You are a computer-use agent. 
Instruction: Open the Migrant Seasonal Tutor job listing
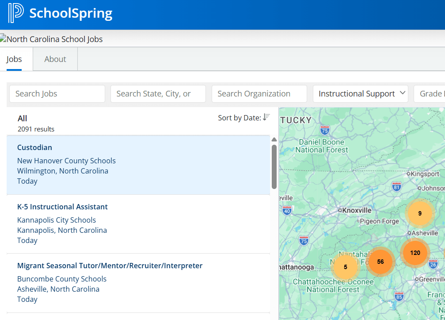(x=110, y=266)
